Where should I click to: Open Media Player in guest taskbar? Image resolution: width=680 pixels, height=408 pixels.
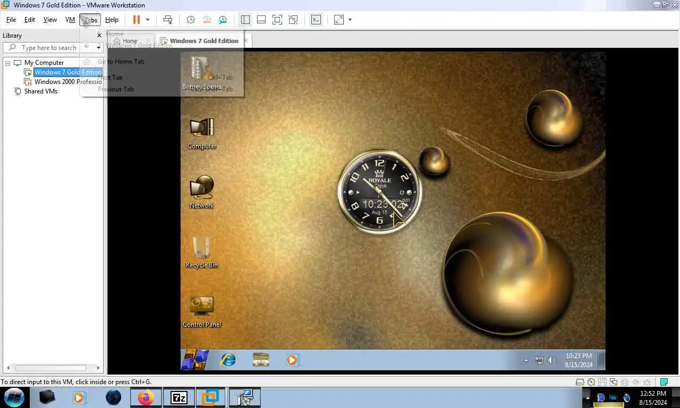pyautogui.click(x=292, y=360)
